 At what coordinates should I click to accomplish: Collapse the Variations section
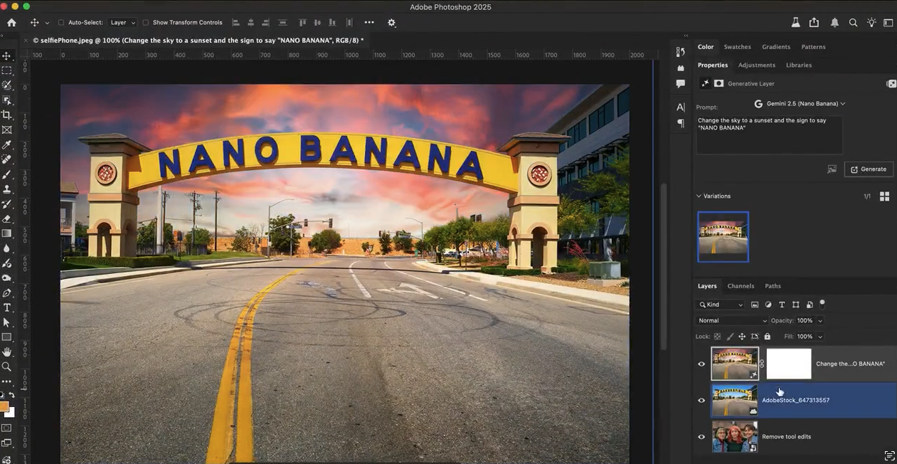coord(699,196)
